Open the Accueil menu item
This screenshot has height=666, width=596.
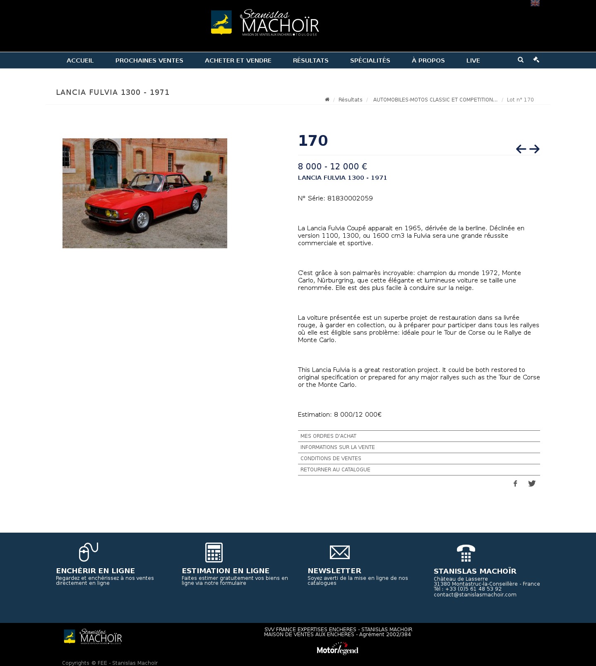(80, 60)
